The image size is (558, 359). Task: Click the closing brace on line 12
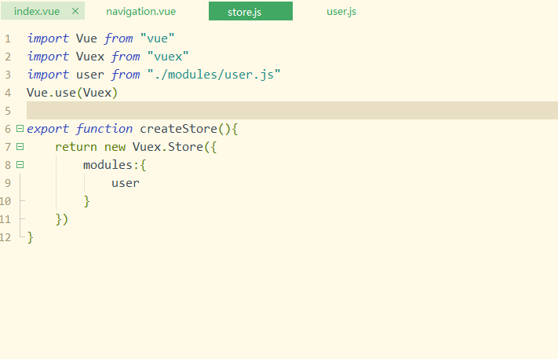click(31, 237)
